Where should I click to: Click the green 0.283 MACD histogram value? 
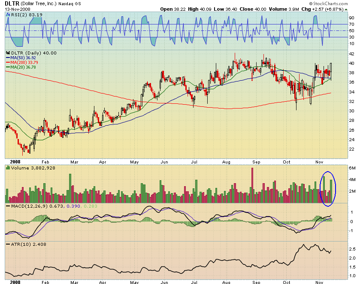(91, 206)
